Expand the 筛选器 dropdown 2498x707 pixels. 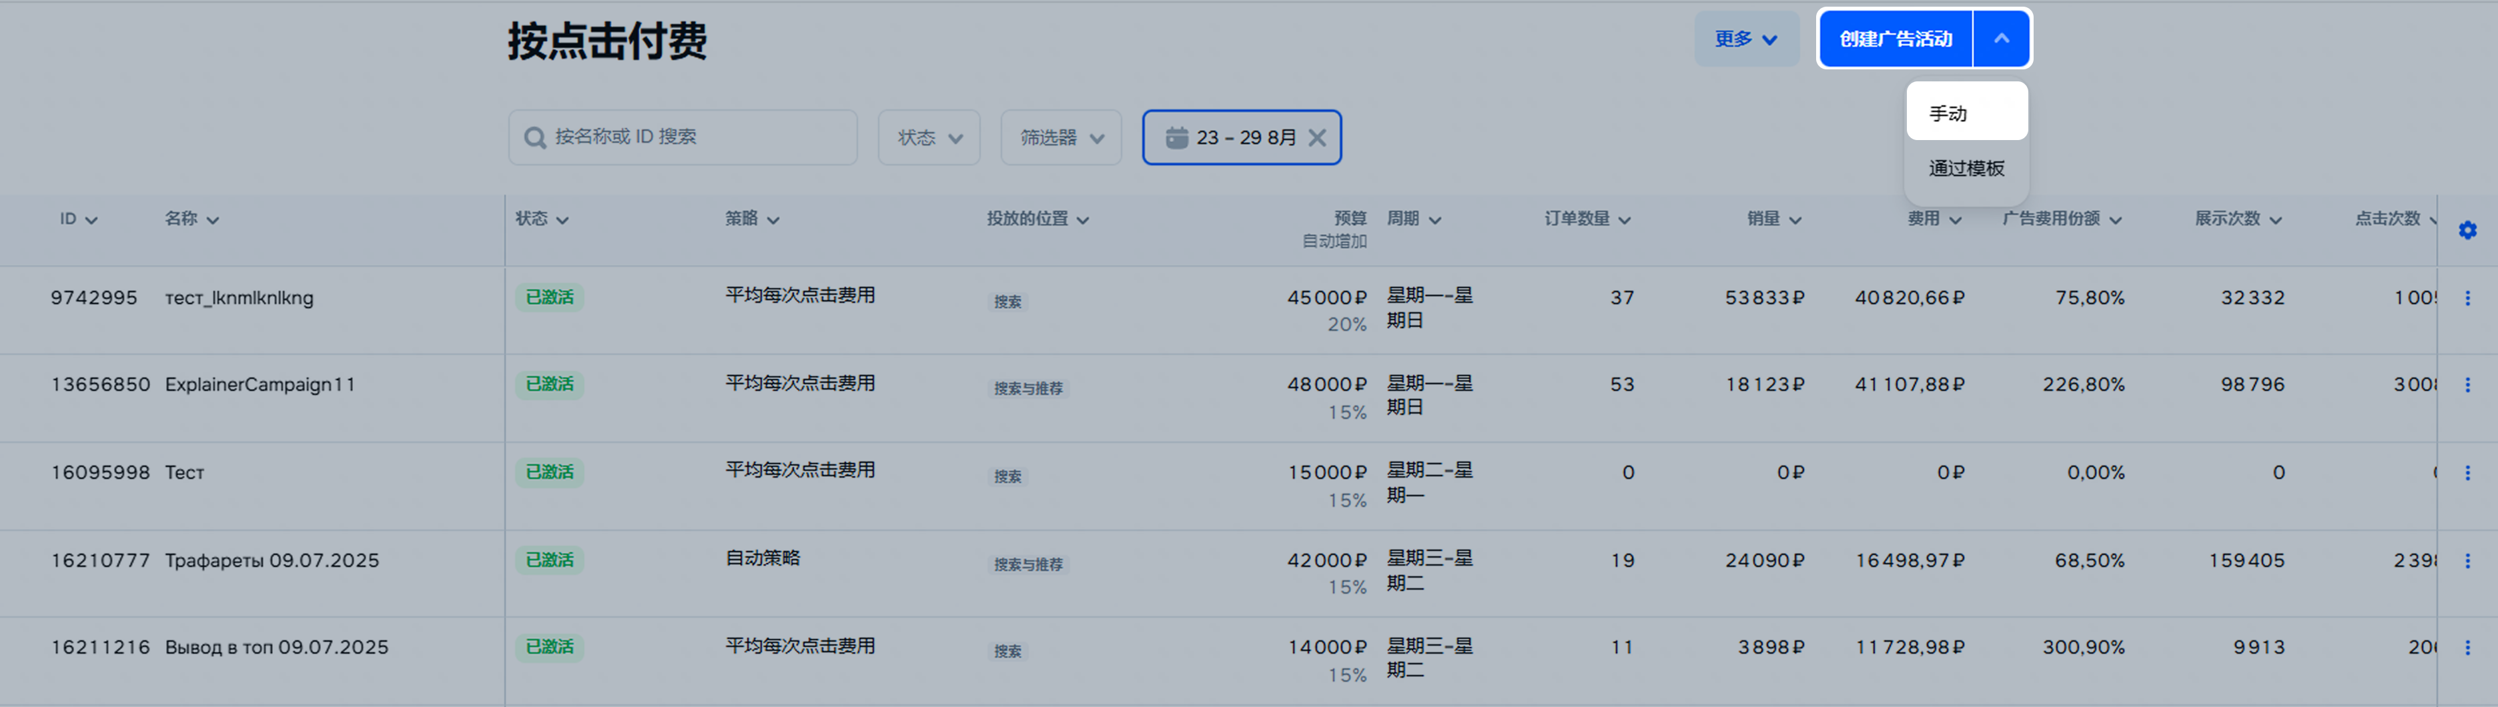(x=1060, y=137)
